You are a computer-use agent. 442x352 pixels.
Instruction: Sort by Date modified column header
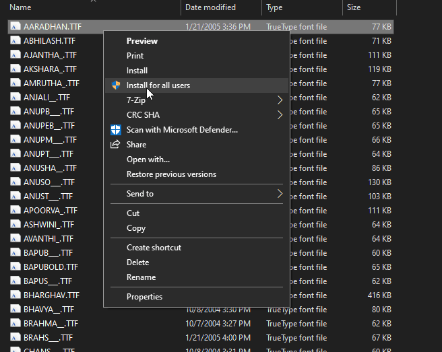210,7
